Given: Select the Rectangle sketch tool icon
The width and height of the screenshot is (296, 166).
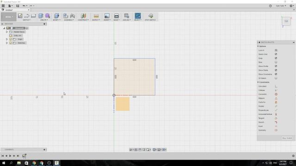Looking at the screenshot, I should (x=33, y=16).
